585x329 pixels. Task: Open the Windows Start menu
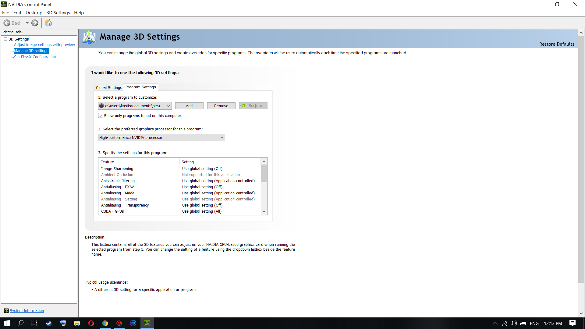click(x=7, y=323)
